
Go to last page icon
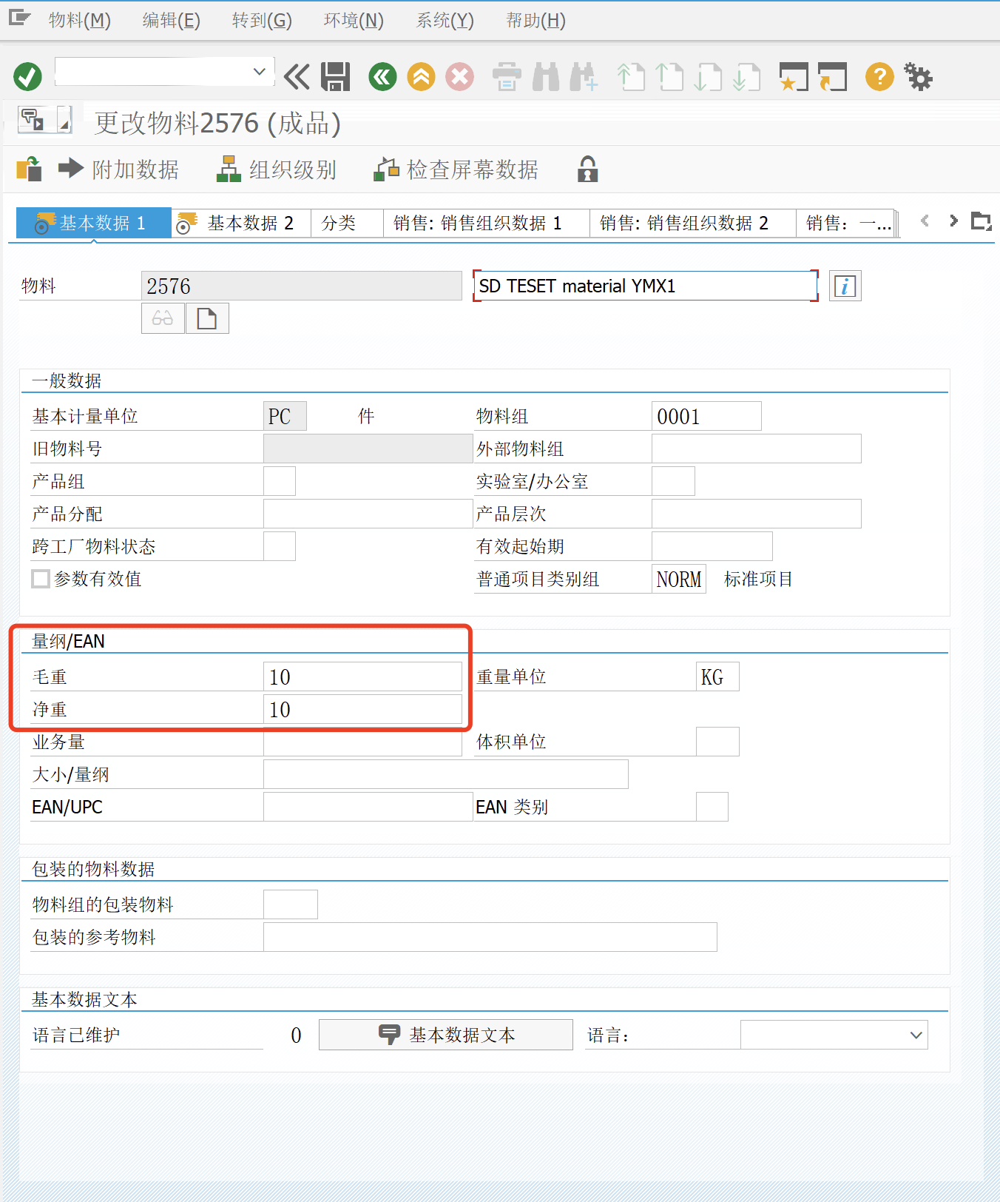[x=746, y=77]
